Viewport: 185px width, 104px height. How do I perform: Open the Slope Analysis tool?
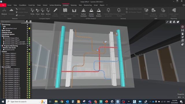(x=99, y=12)
